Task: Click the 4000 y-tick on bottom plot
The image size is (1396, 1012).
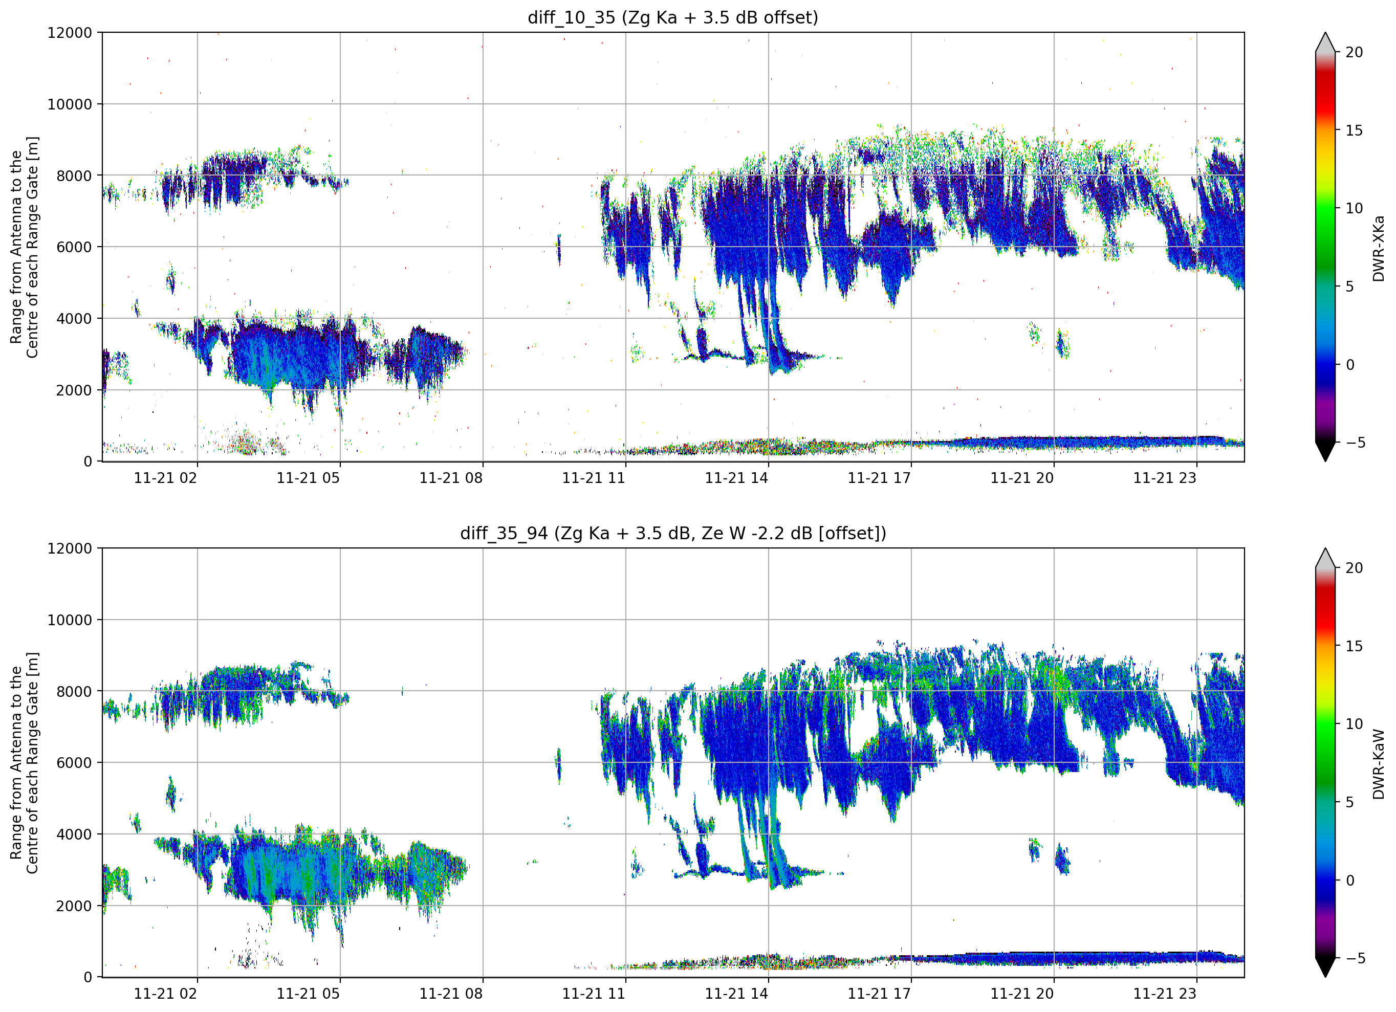Action: point(74,834)
